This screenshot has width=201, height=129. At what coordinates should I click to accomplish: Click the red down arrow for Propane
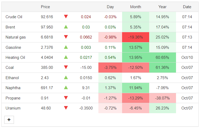pos(66,98)
